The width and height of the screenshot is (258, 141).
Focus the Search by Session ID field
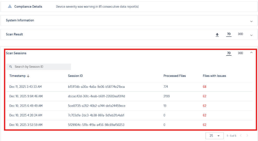[x=41, y=67]
